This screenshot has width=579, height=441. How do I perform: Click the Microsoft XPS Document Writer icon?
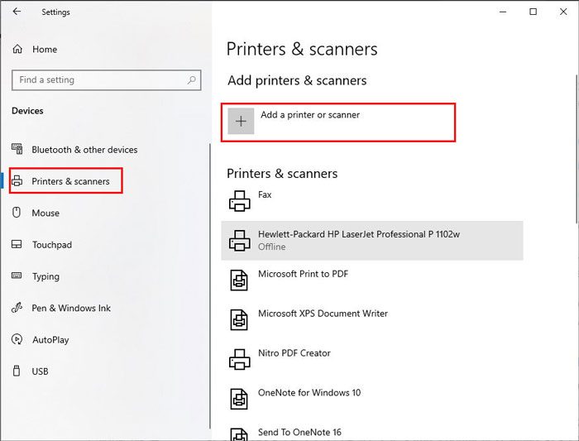[x=239, y=319]
